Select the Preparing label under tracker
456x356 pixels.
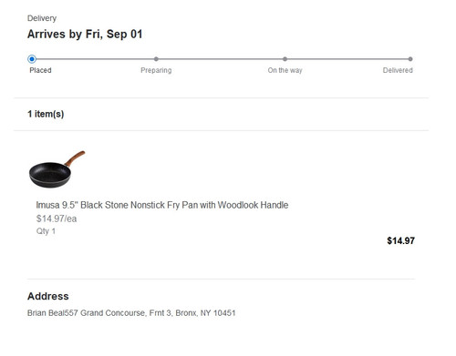pos(156,70)
